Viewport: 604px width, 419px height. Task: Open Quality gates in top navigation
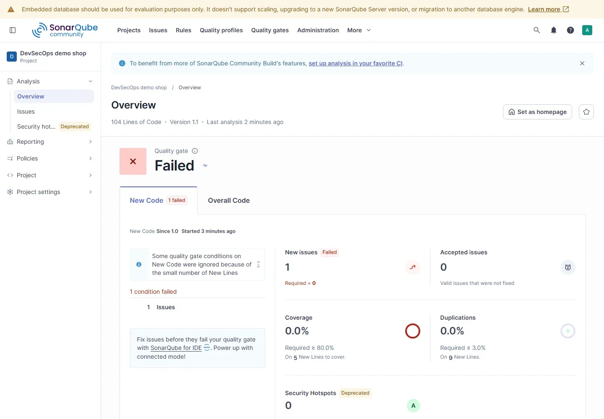pyautogui.click(x=270, y=30)
